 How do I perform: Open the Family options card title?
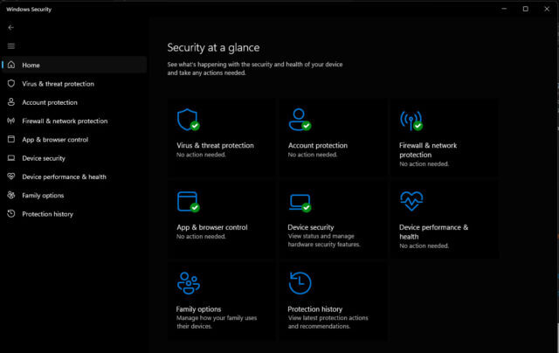click(198, 309)
